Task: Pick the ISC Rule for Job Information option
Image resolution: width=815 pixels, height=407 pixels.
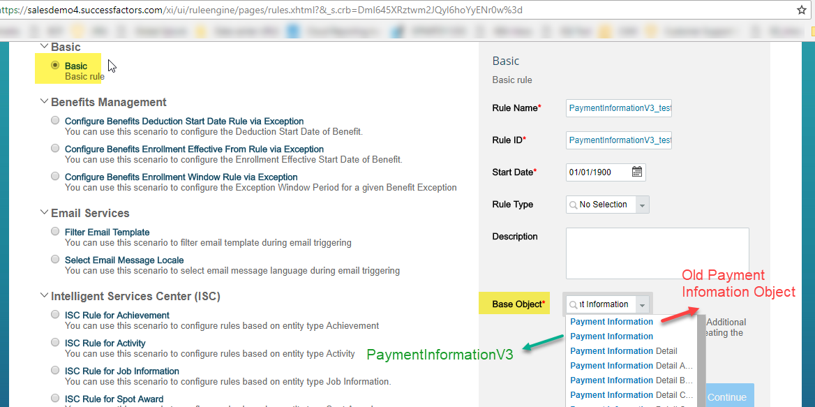Action: 55,370
